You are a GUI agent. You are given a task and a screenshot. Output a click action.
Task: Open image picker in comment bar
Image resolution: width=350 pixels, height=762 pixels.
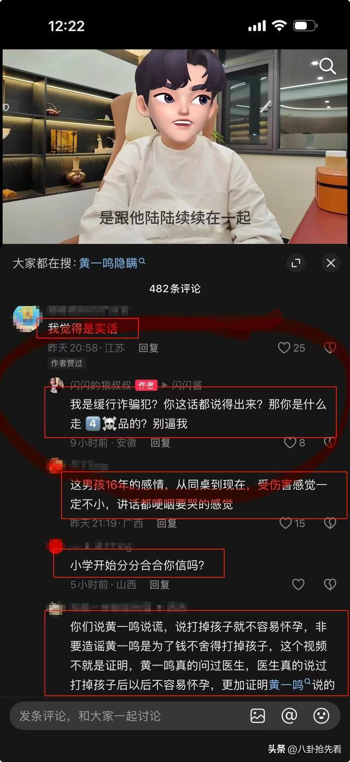click(258, 715)
